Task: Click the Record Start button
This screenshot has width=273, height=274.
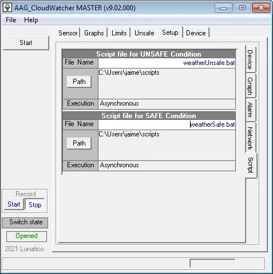Action: coord(14,204)
